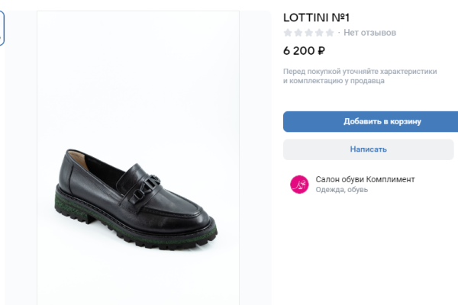Image resolution: width=458 pixels, height=305 pixels.
Task: Rate the product one star
Action: (288, 33)
